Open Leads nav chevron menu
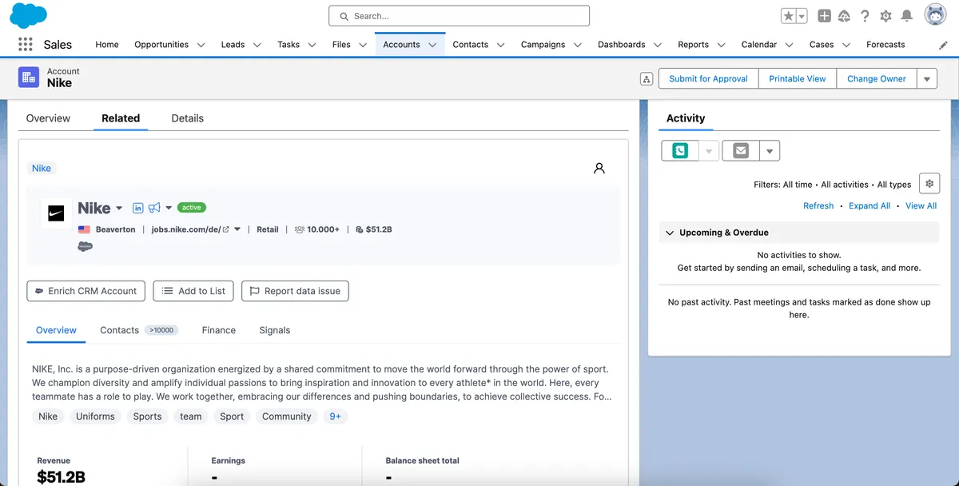959x486 pixels. click(x=257, y=46)
